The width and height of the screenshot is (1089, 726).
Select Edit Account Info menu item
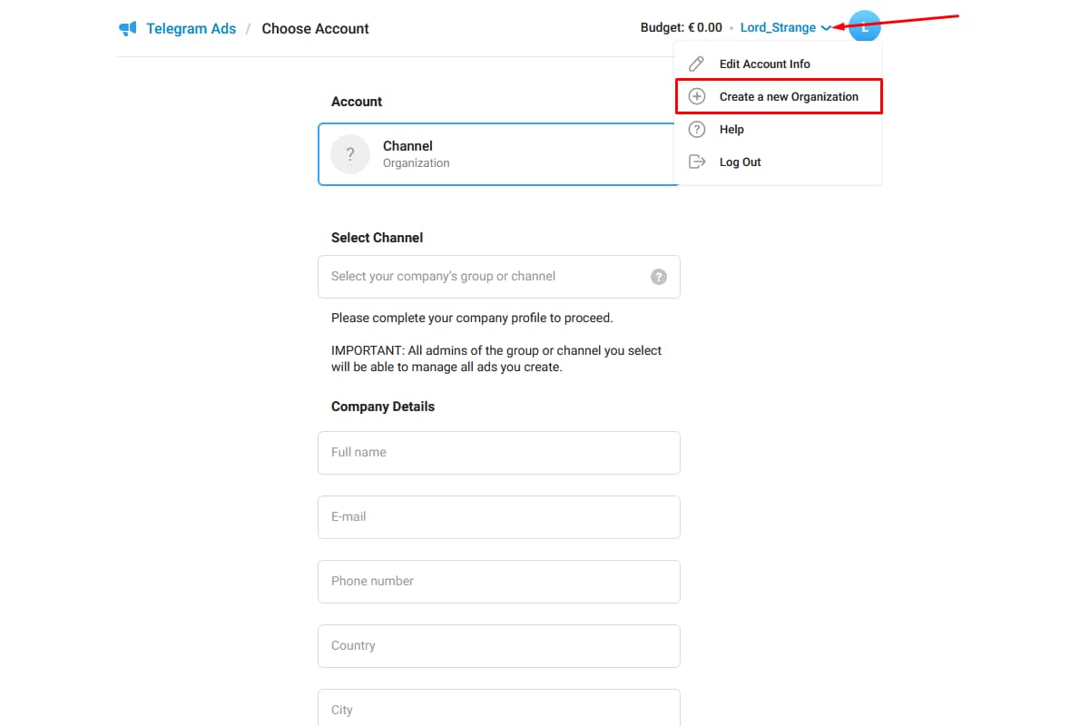(x=764, y=64)
